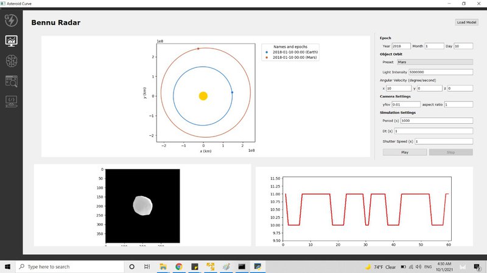Open the data search sidebar icon
This screenshot has width=487, height=273.
pyautogui.click(x=11, y=81)
